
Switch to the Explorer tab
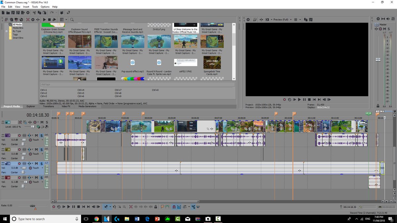[31, 106]
